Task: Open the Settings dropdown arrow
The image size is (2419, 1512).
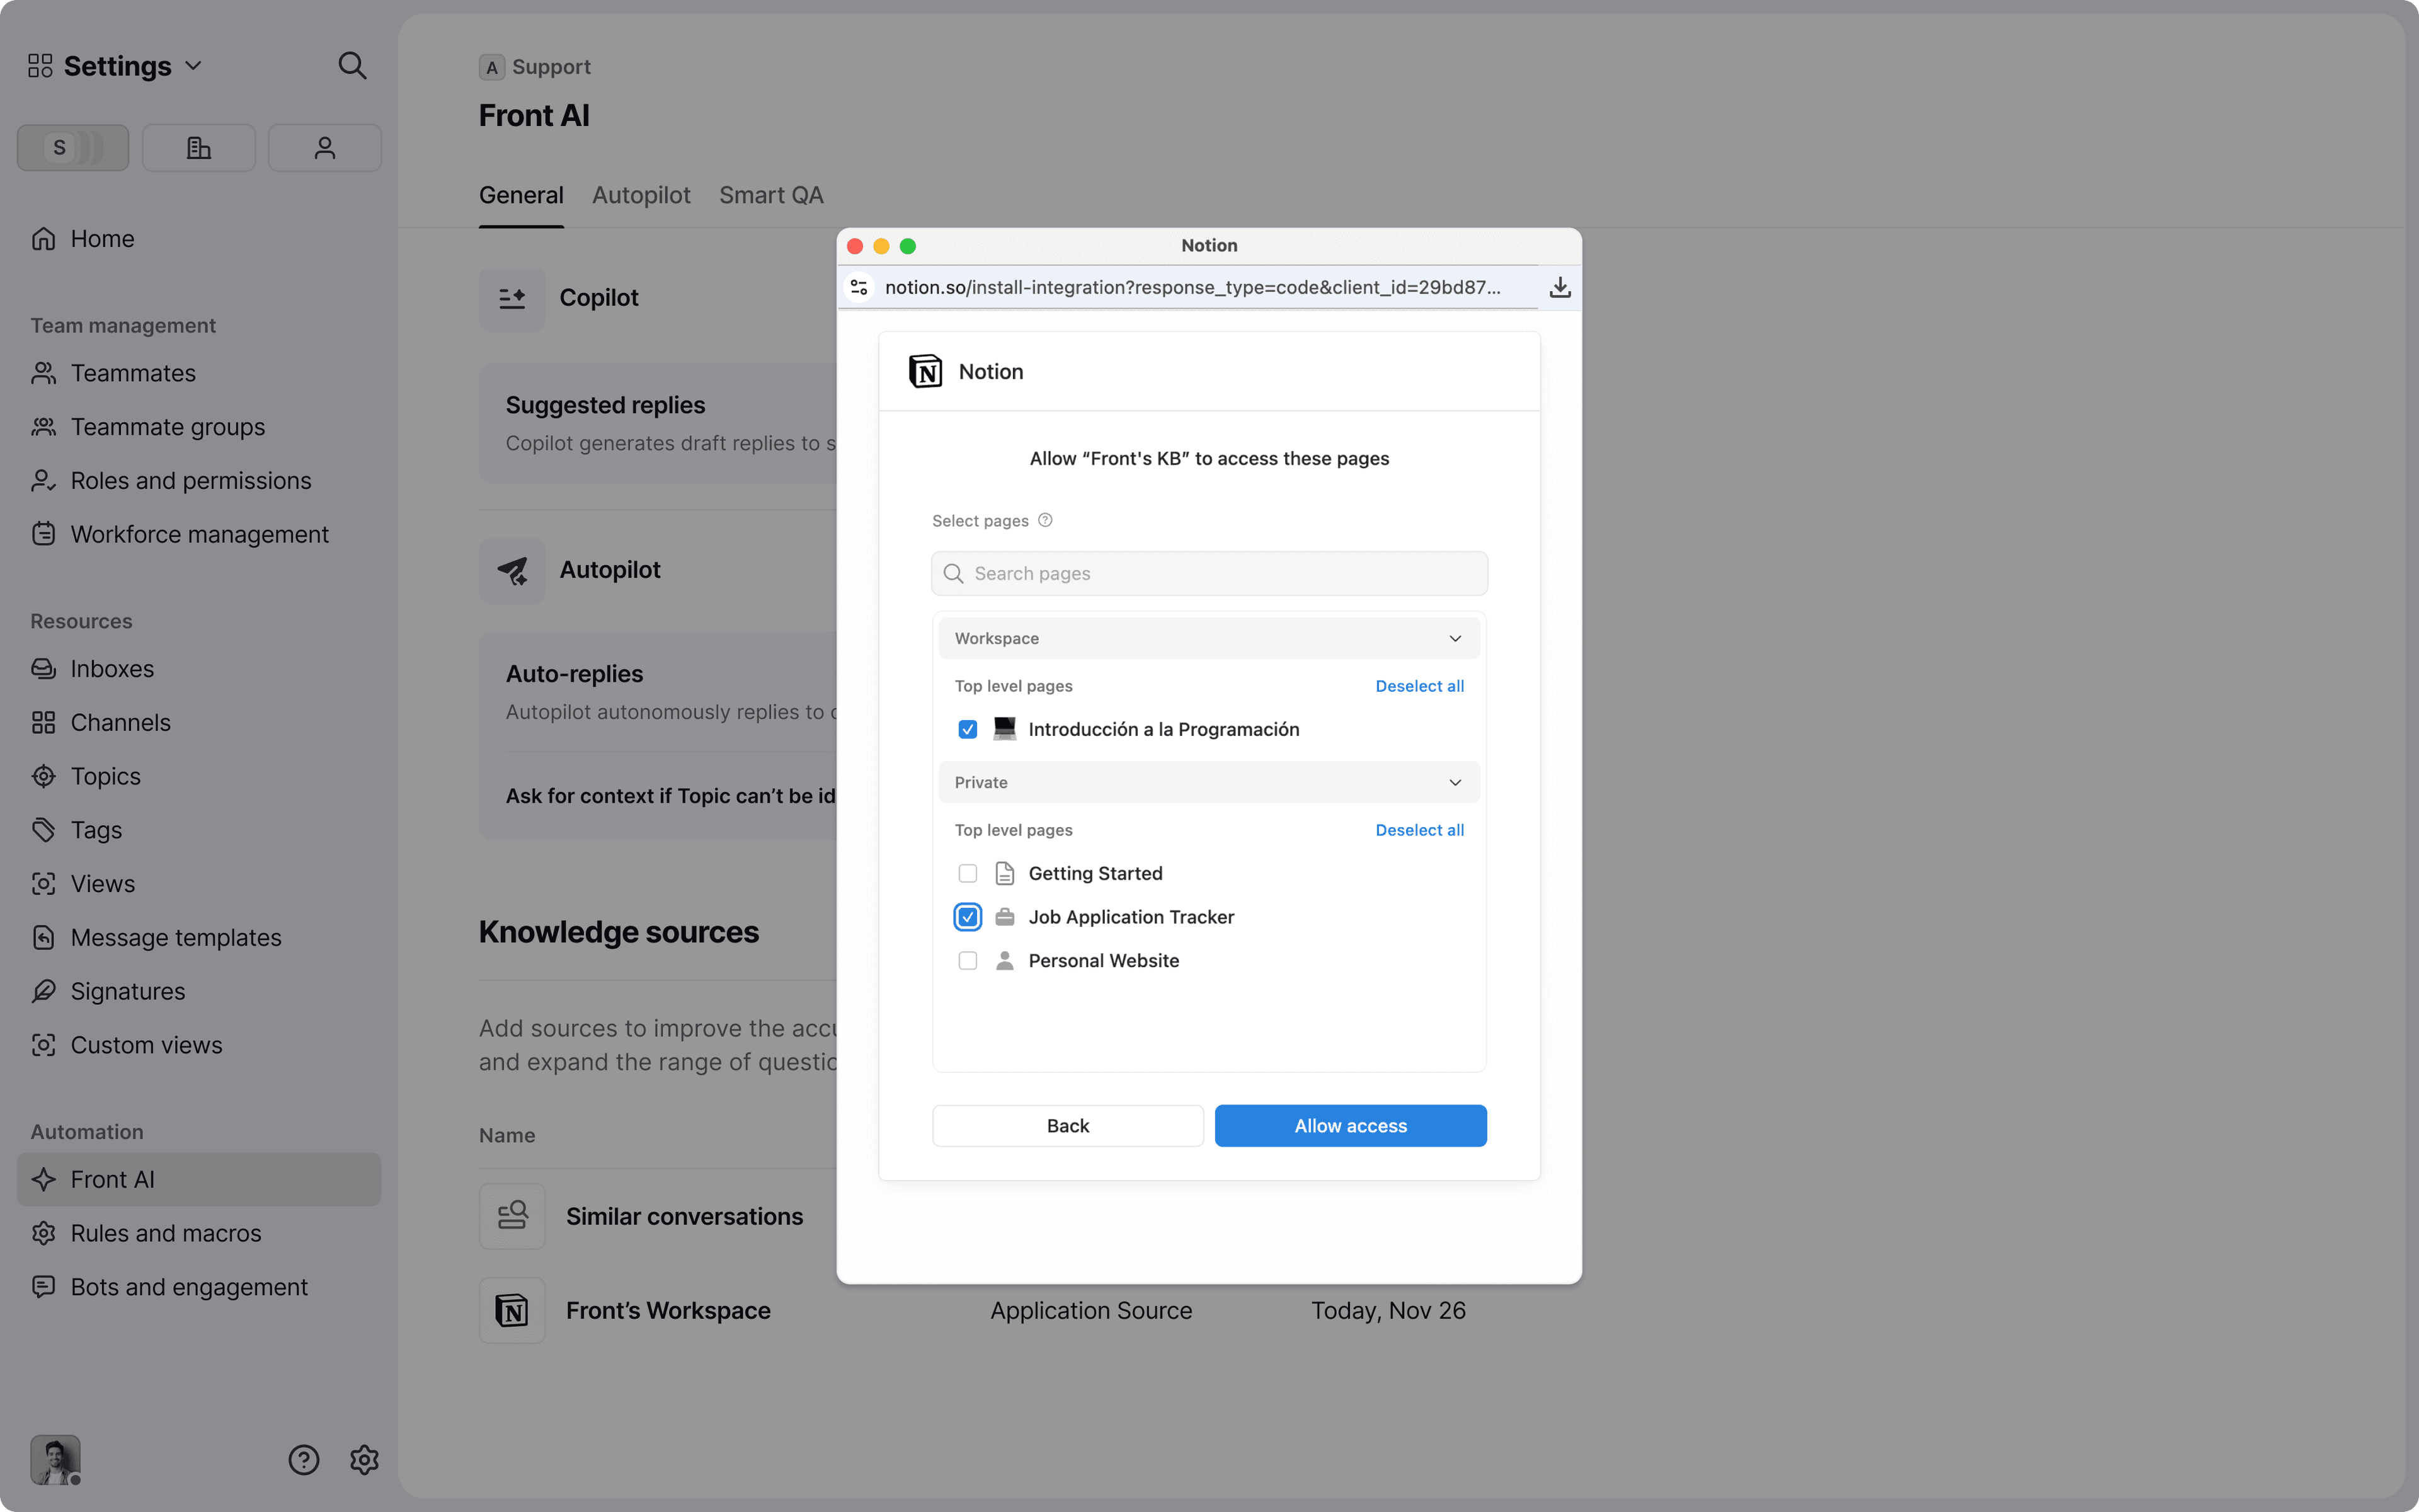Action: click(x=193, y=65)
